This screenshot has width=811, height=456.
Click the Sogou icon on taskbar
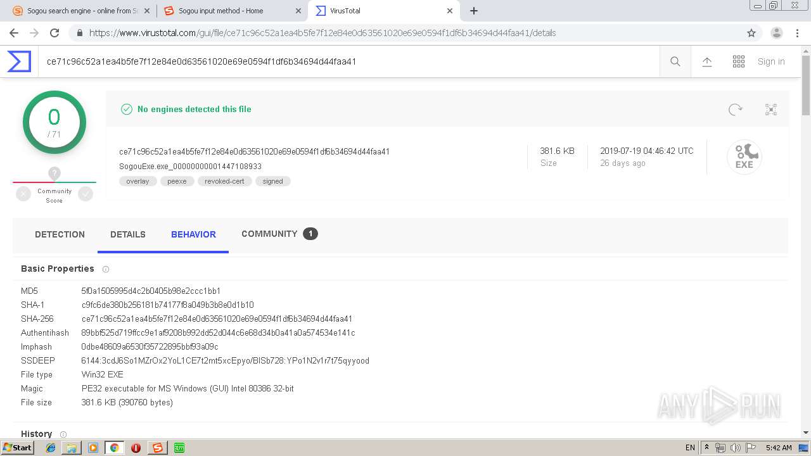point(157,448)
